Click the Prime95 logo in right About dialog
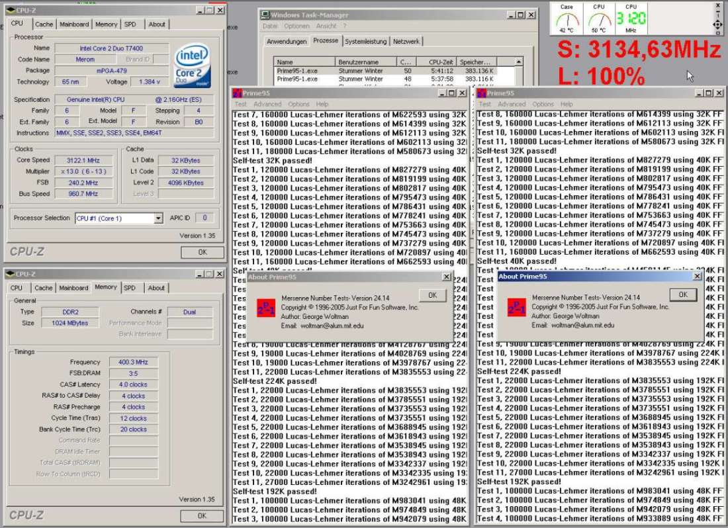The height and width of the screenshot is (528, 728). (x=516, y=307)
